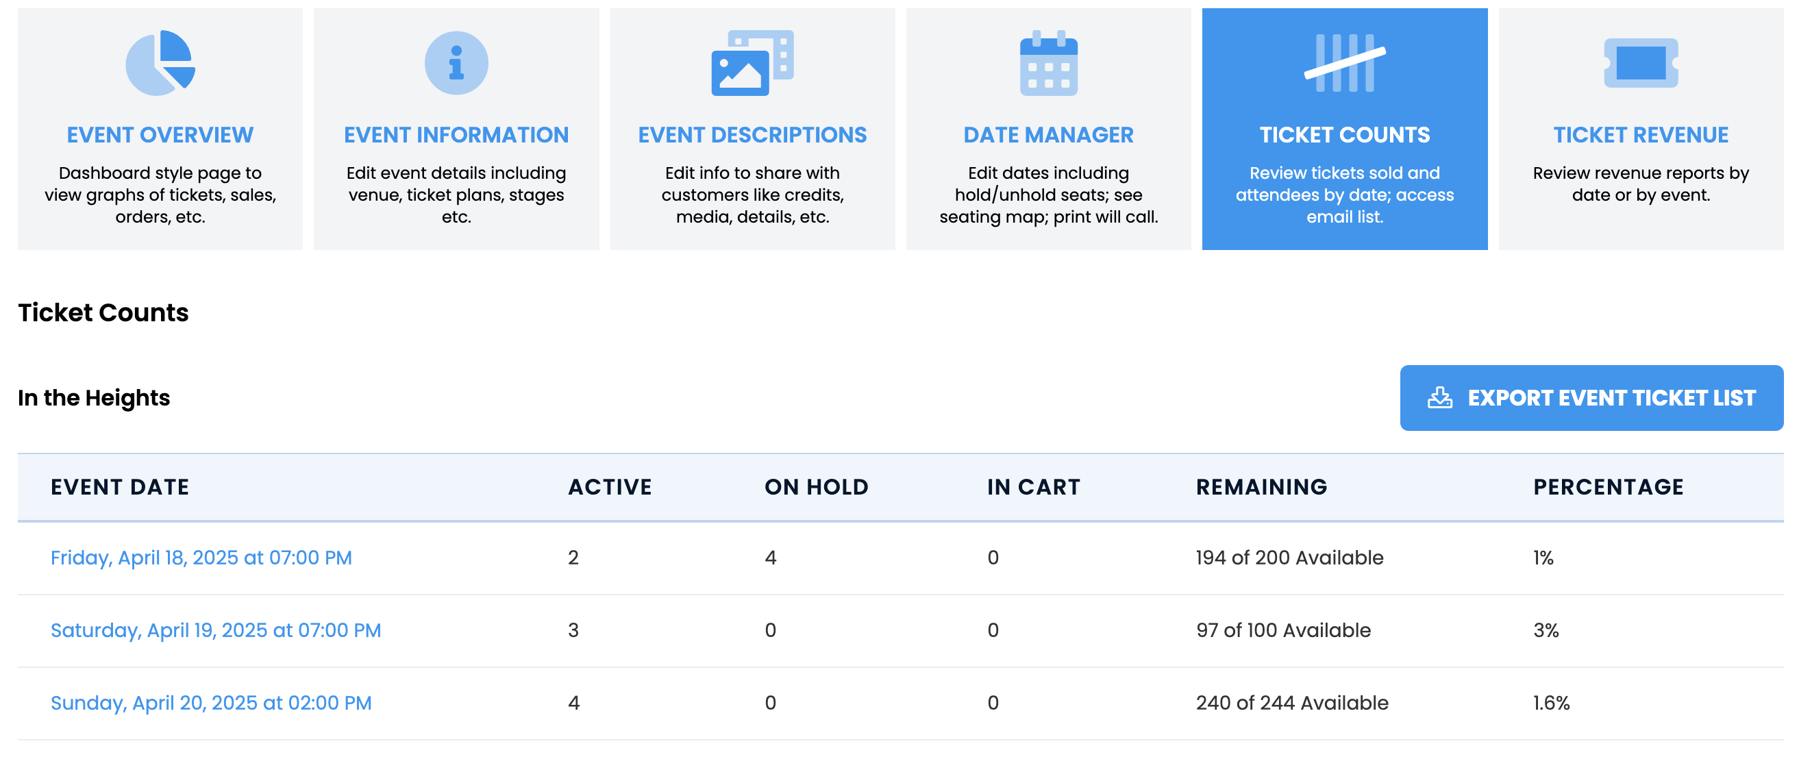This screenshot has height=759, width=1799.
Task: Click the Ticket Counts tally marks icon
Action: (x=1344, y=63)
